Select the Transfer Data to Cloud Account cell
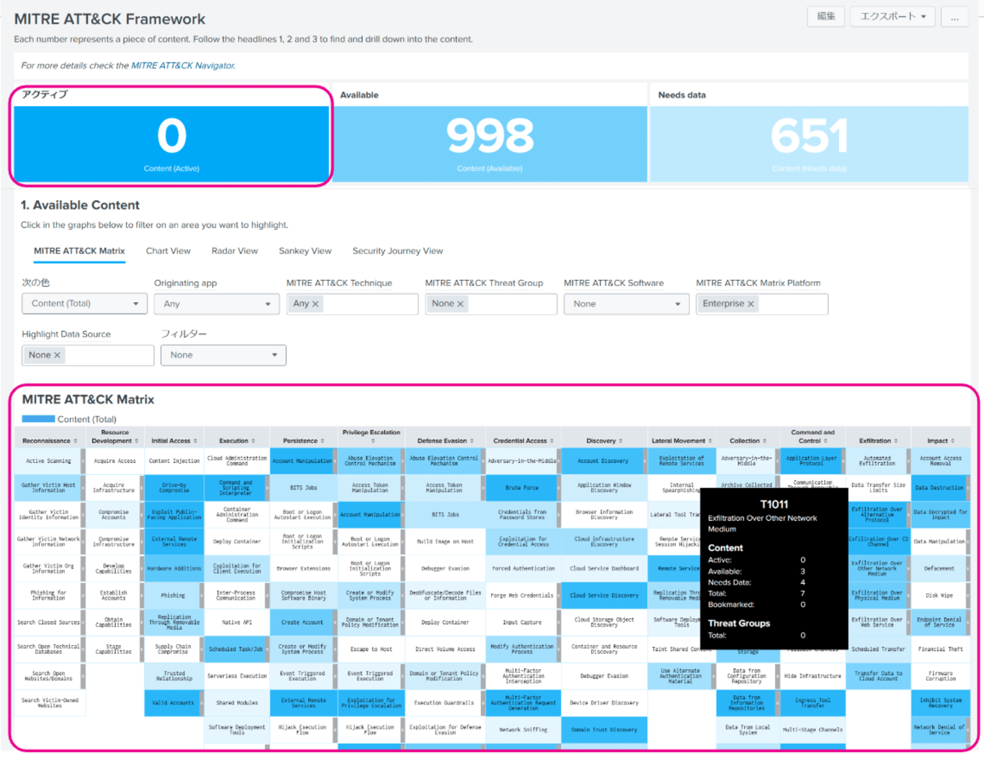This screenshot has width=984, height=760. 878,676
